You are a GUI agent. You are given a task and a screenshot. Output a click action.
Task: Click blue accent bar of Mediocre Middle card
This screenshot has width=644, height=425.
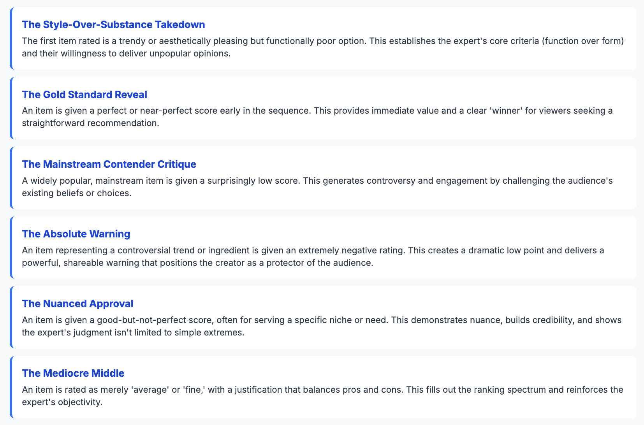[11, 387]
